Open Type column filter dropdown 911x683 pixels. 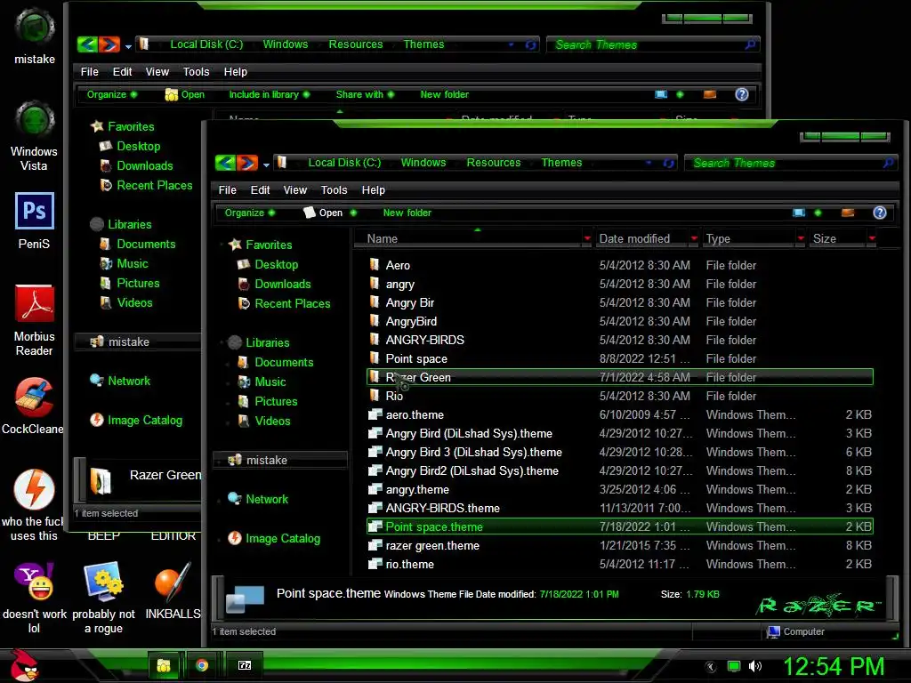[x=801, y=238]
